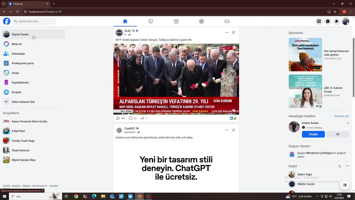Open Gruplar in the left sidebar
Image resolution: width=355 pixels, height=200 pixels.
pyautogui.click(x=33, y=92)
